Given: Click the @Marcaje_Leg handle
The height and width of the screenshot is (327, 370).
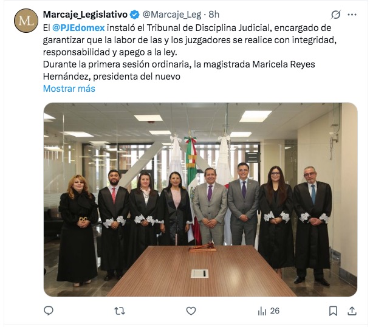Looking at the screenshot, I should pos(172,15).
